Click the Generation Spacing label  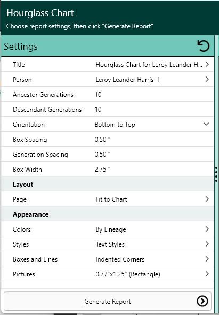pyautogui.click(x=40, y=155)
